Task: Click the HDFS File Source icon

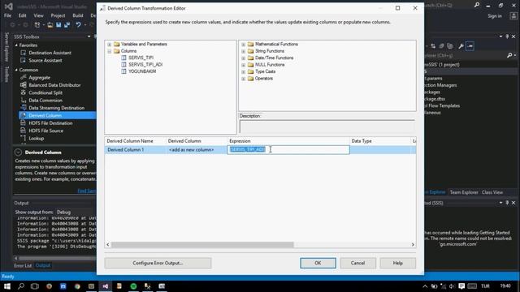Action: point(24,131)
